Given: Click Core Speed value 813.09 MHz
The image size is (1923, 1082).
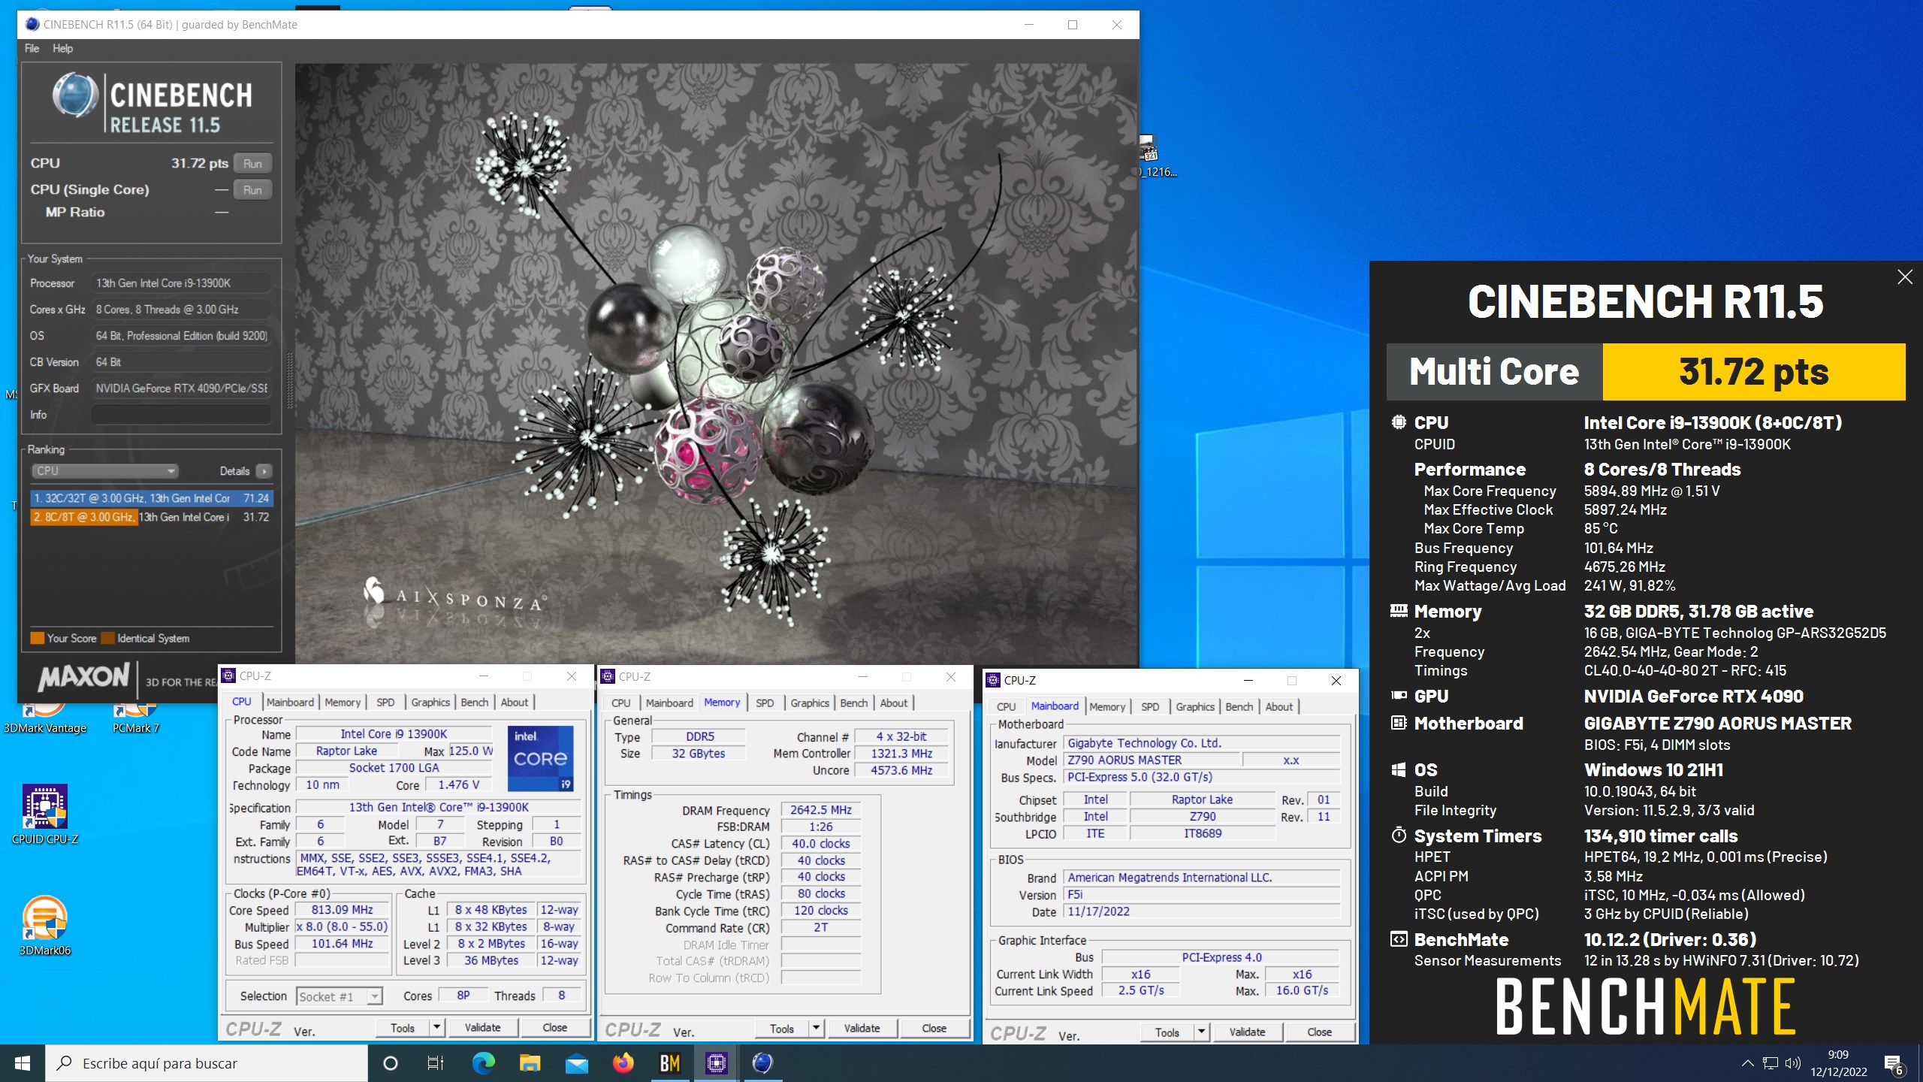Looking at the screenshot, I should tap(343, 910).
